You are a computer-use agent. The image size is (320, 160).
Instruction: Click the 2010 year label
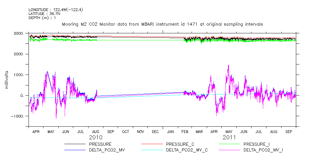95,137
